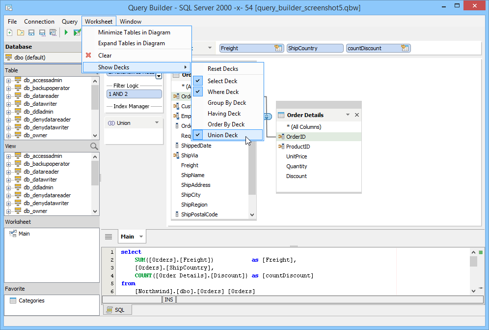Choose Clear from the Worksheet menu
Image resolution: width=489 pixels, height=330 pixels.
(x=105, y=55)
